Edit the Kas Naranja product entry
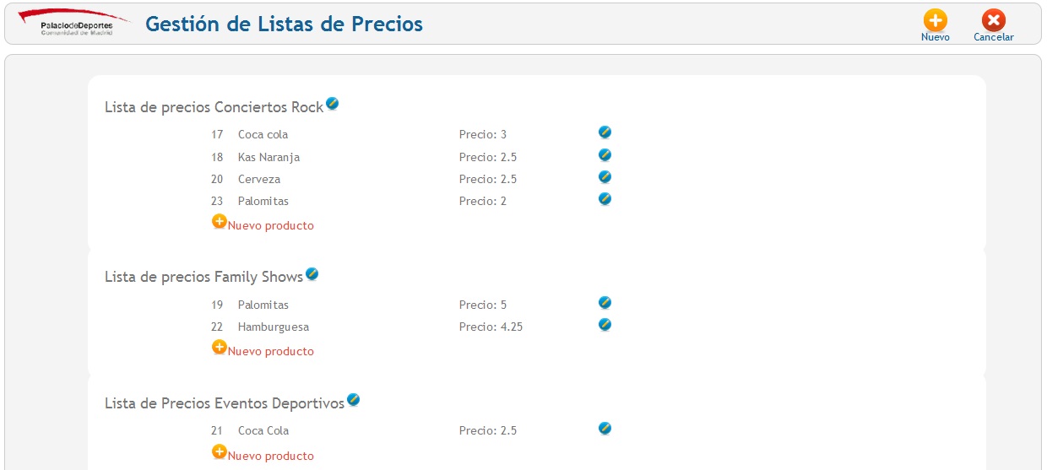Image resolution: width=1047 pixels, height=470 pixels. (x=605, y=155)
